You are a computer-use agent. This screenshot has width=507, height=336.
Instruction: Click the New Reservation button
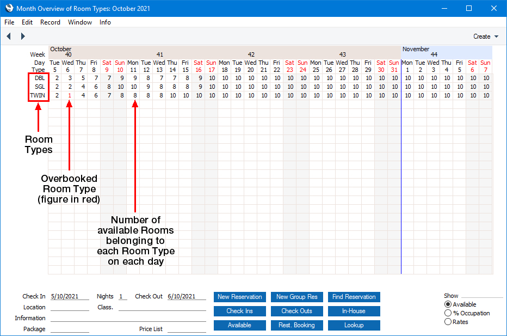coord(239,297)
